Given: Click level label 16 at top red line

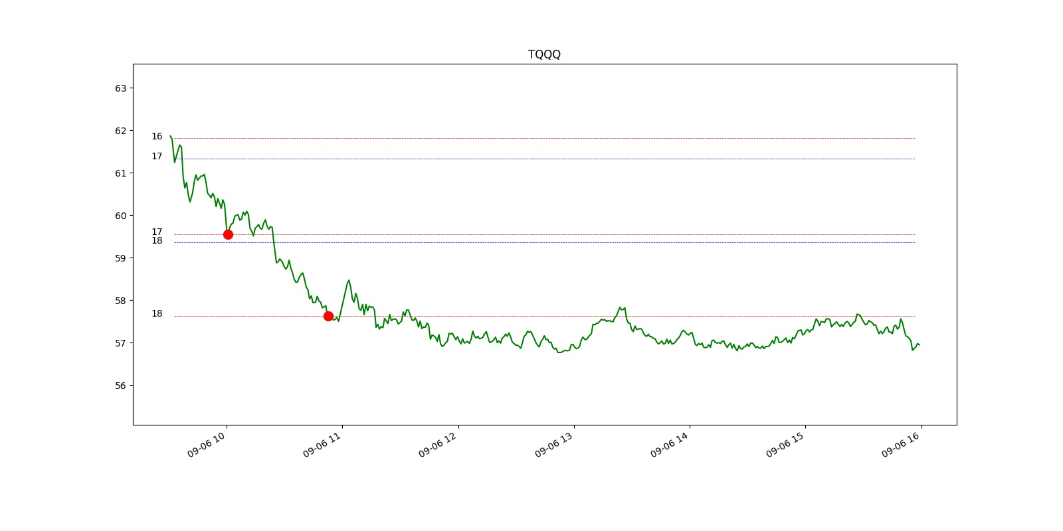Looking at the screenshot, I should (x=157, y=136).
